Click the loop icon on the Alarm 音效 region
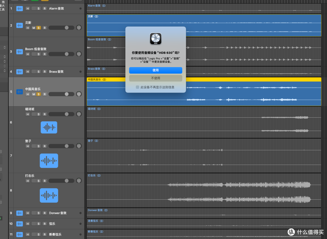 [x=104, y=6]
